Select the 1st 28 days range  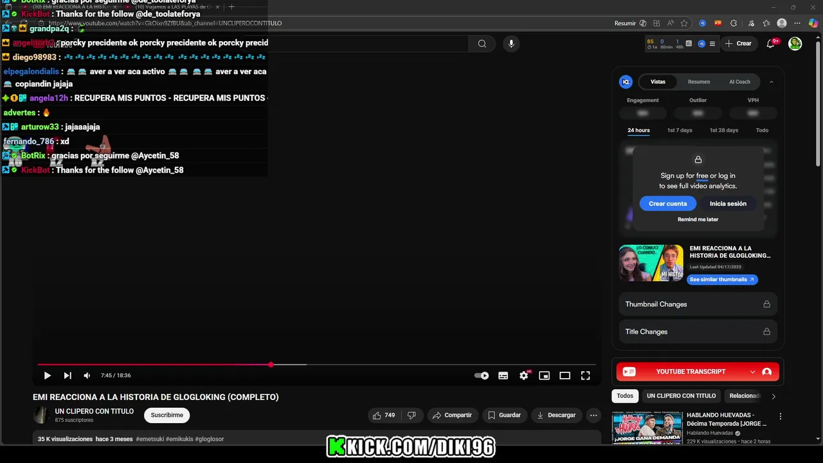pyautogui.click(x=724, y=131)
